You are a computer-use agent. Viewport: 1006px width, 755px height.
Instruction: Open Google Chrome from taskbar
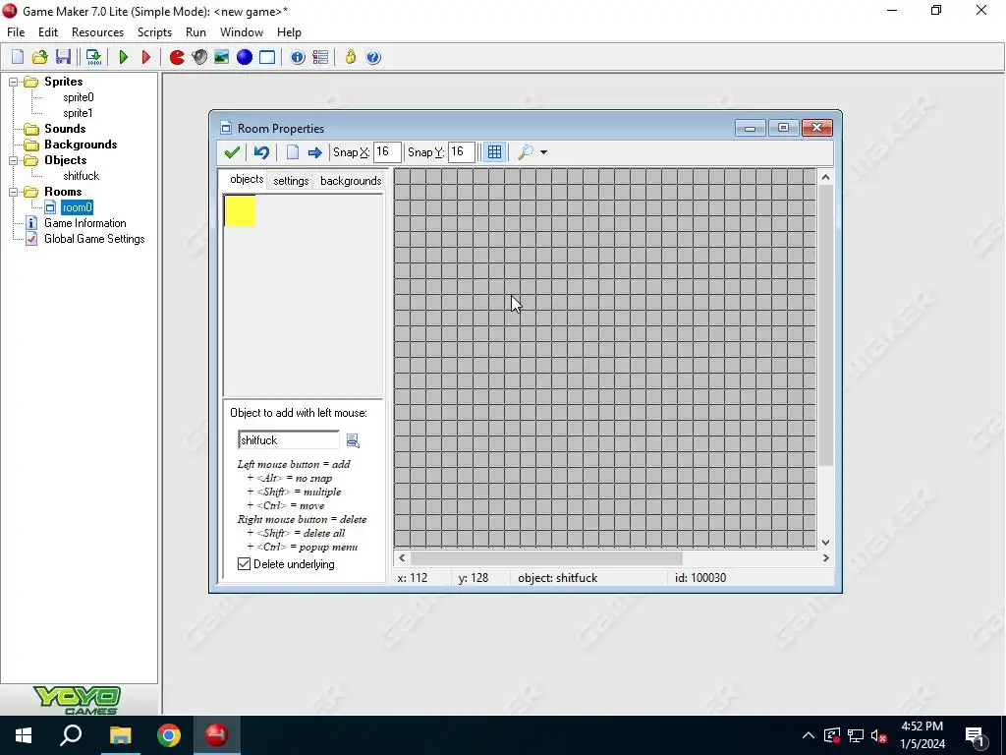169,735
